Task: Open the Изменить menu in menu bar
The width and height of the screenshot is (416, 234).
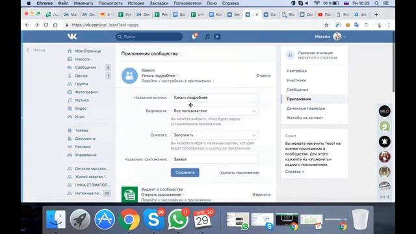Action: tap(83, 3)
